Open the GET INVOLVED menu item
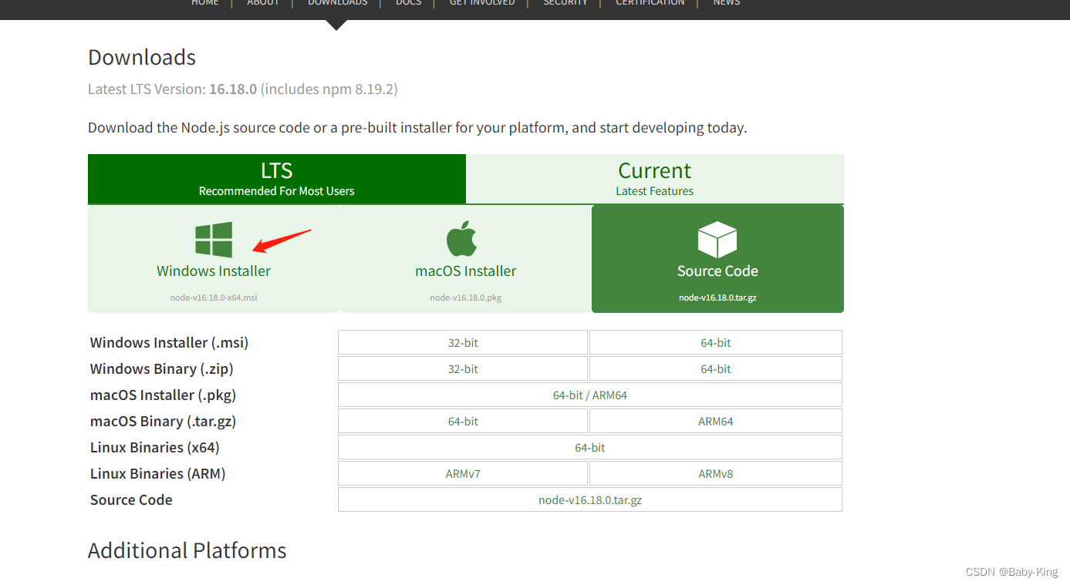The height and width of the screenshot is (585, 1070). [481, 3]
